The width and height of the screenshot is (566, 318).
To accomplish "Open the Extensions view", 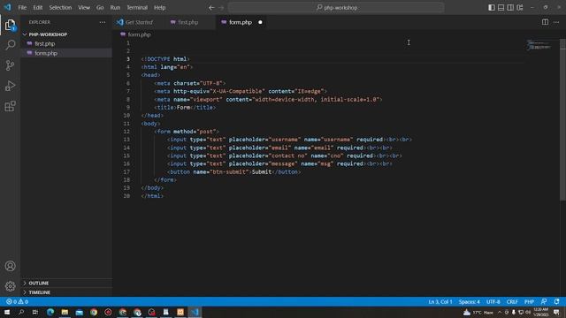I will 10,106.
